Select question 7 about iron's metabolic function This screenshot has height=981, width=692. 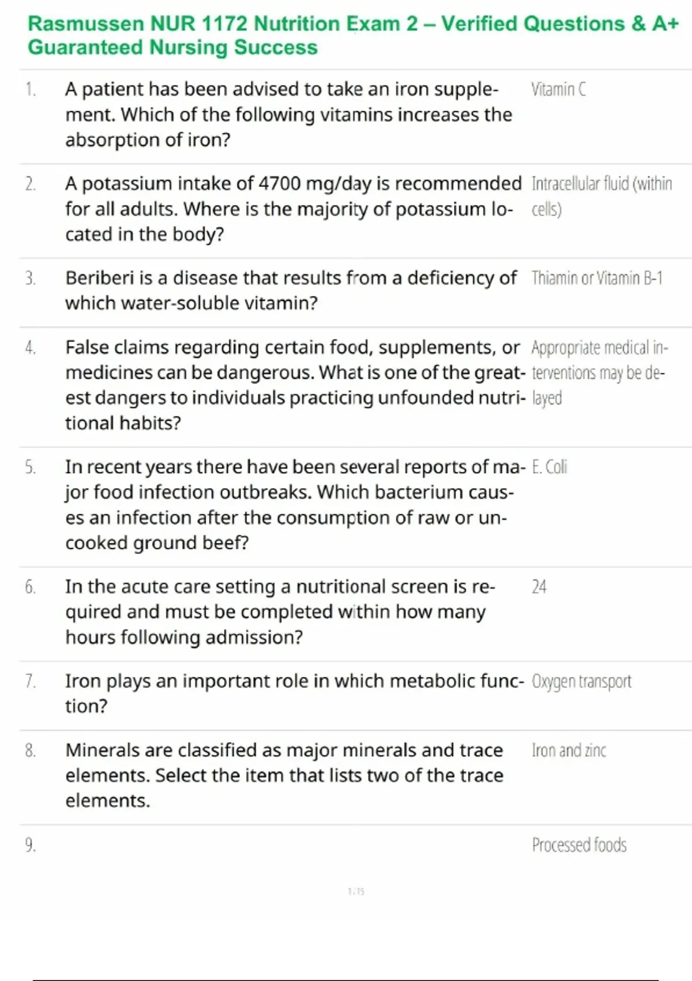click(x=295, y=693)
